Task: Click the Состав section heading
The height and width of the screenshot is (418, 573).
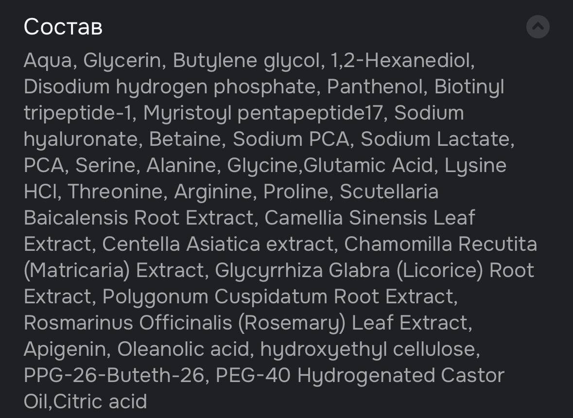Action: coord(63,27)
